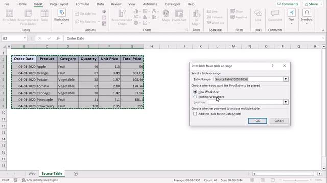327x183 pixels.
Task: Select the Existing Worksheet radio button
Action: click(195, 97)
